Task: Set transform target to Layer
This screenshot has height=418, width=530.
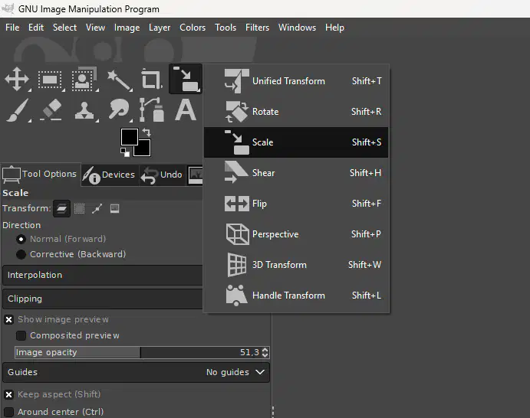Action: tap(61, 208)
